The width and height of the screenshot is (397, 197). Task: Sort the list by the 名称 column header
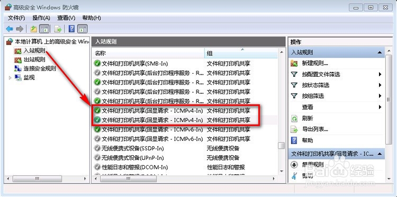pyautogui.click(x=148, y=53)
